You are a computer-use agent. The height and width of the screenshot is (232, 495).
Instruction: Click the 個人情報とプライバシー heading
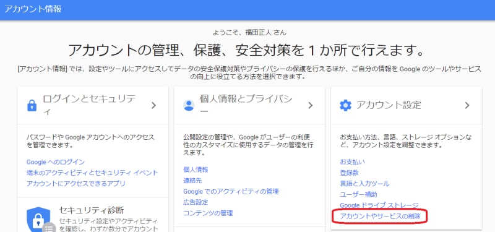pos(246,105)
